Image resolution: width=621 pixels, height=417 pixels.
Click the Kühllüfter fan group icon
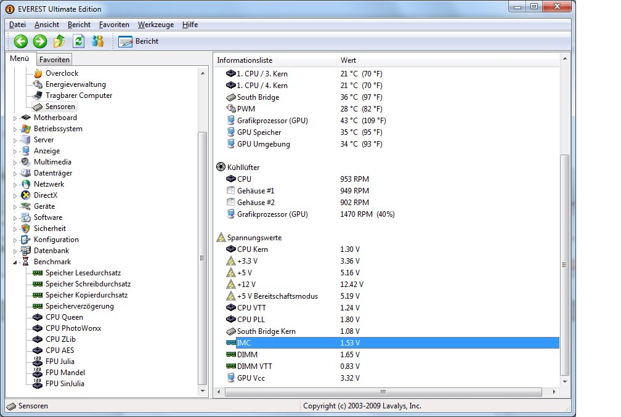(x=221, y=167)
